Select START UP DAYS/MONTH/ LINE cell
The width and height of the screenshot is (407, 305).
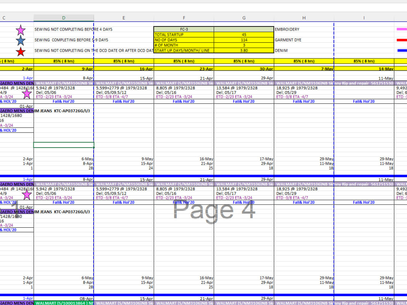click(184, 50)
